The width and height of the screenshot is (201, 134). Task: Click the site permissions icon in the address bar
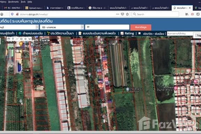click(17, 14)
